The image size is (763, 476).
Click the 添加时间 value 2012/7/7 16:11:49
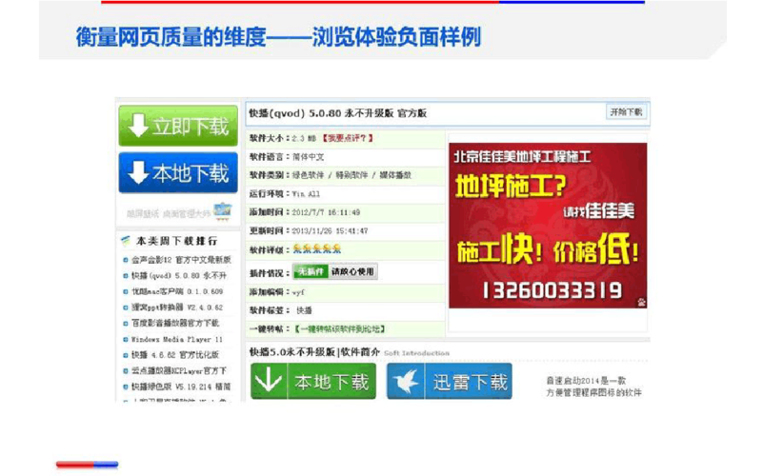[x=326, y=212]
